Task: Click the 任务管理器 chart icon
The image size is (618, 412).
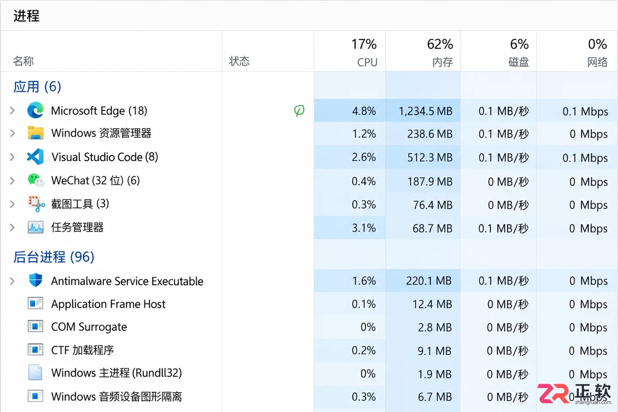Action: point(36,227)
